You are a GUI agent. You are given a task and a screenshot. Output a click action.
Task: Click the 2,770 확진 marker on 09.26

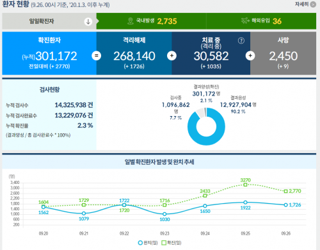(x=285, y=191)
